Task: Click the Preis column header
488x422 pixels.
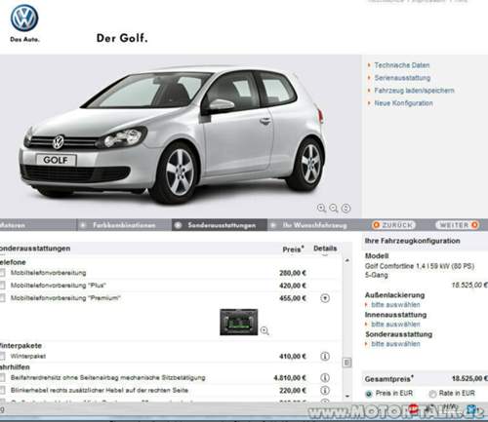Action: 293,249
